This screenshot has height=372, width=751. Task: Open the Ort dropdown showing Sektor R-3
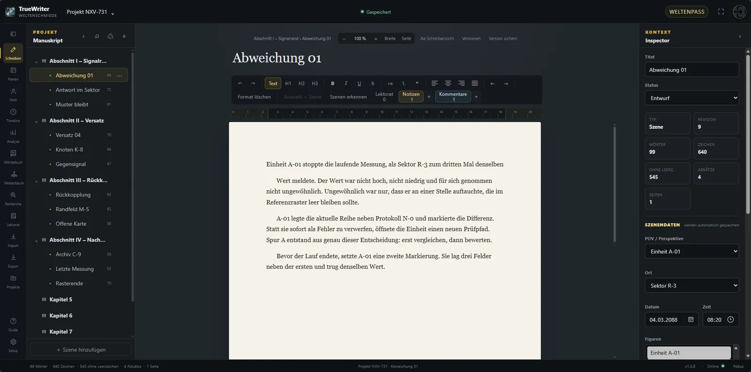click(x=692, y=285)
